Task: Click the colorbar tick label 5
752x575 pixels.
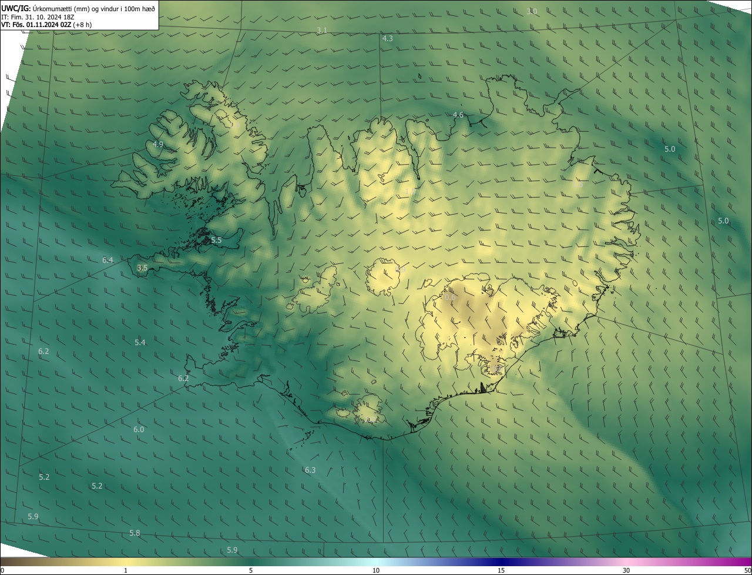Action: 251,570
